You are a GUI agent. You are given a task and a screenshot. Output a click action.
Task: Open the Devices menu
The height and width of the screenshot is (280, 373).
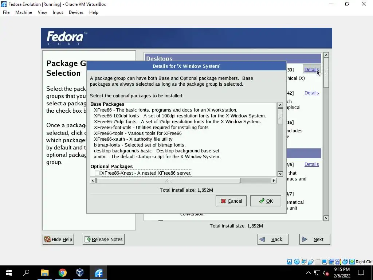[x=76, y=12]
